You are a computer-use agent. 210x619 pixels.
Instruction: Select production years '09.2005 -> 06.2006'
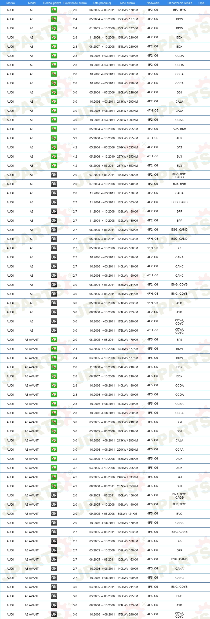click(102, 514)
